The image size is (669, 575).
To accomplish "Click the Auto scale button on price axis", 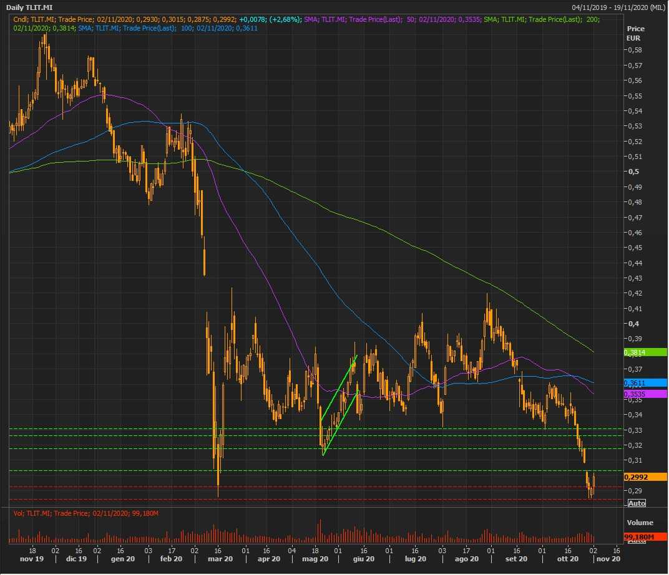I will point(636,503).
